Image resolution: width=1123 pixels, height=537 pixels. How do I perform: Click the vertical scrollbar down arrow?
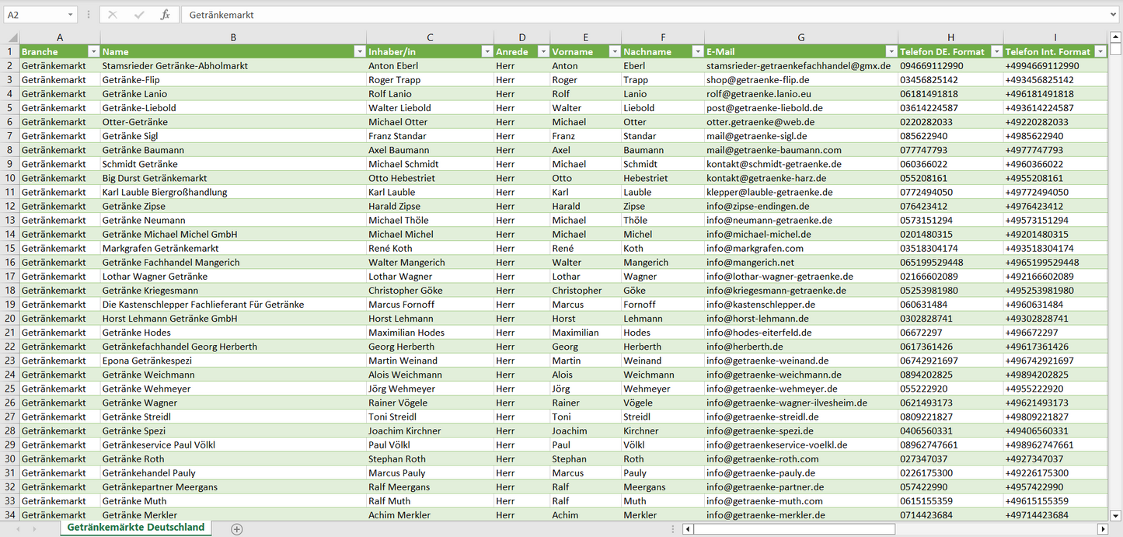[1115, 514]
